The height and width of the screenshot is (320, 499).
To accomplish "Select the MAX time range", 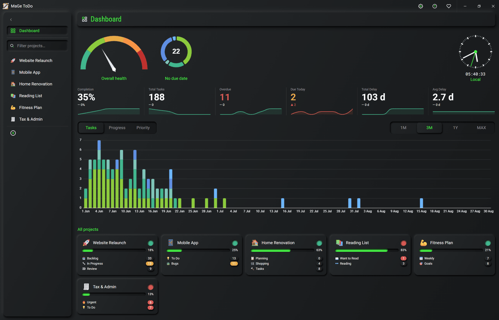I will (481, 128).
